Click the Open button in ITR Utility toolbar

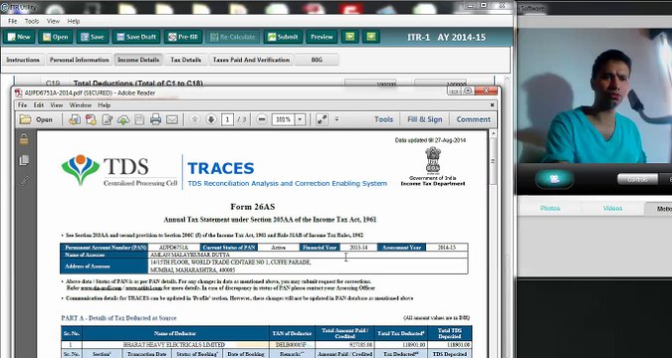pos(56,37)
